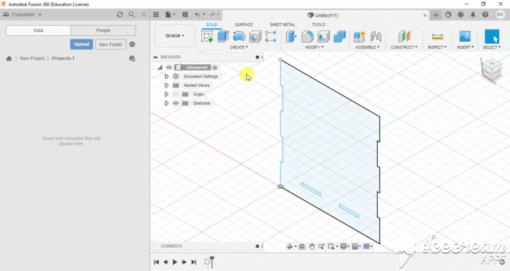510x271 pixels.
Task: Select the Hole tool
Action: [255, 37]
